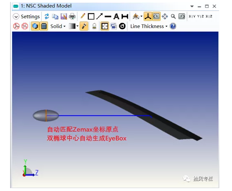Open the Solid rendering mode dropdown
Viewport: 232px width, 191px height.
58,26
